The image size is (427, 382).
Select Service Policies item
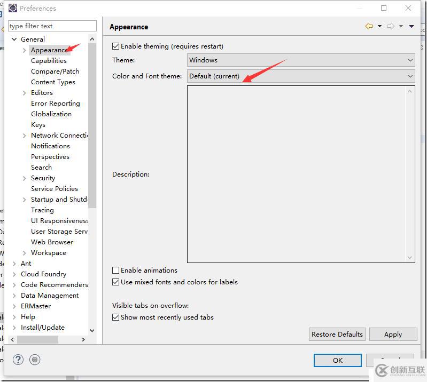point(55,189)
